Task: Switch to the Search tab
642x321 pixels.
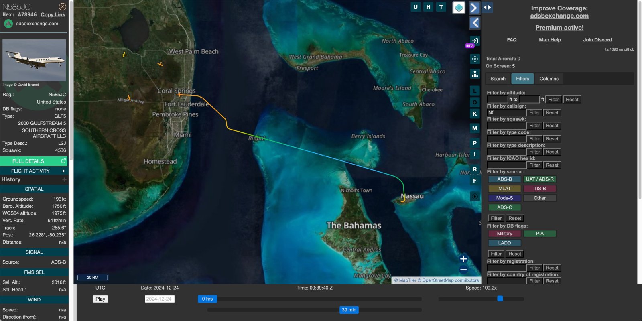Action: [498, 79]
